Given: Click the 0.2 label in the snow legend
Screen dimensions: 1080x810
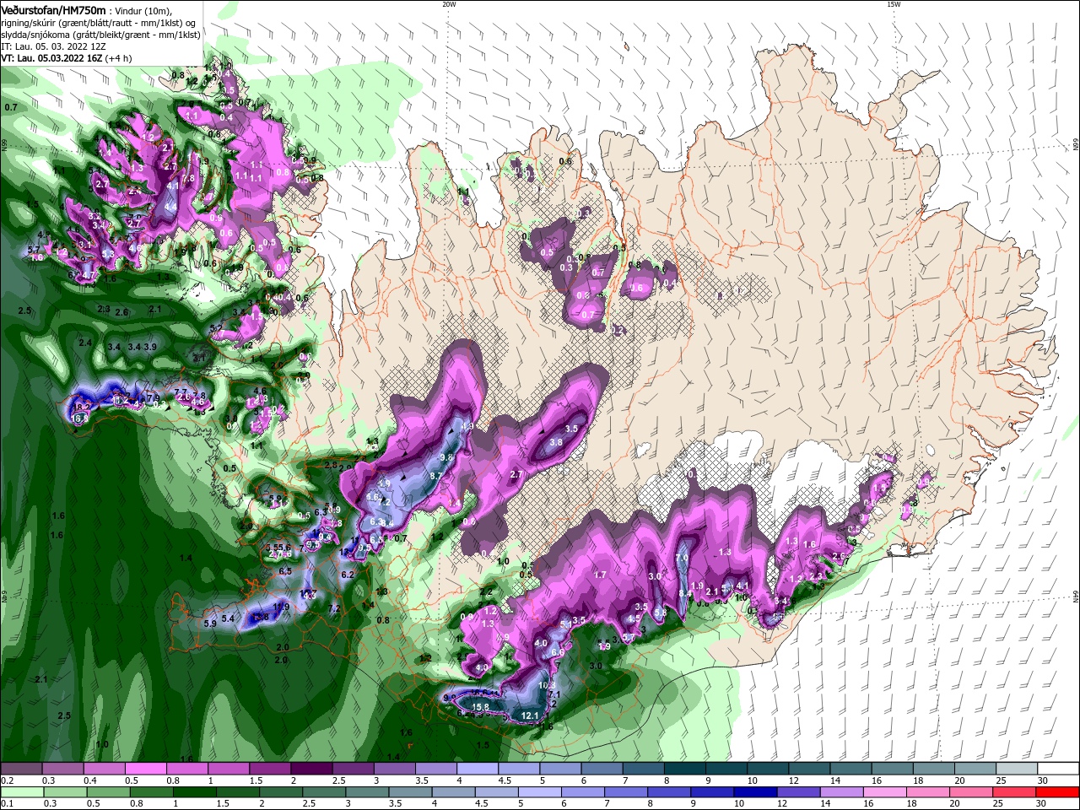Looking at the screenshot, I should pos(7,780).
